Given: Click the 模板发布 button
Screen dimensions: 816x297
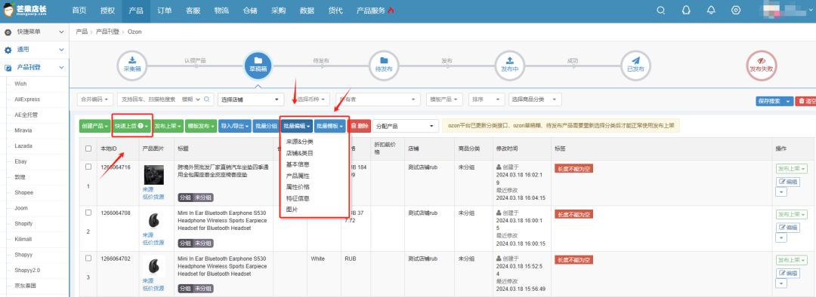Looking at the screenshot, I should (x=201, y=126).
